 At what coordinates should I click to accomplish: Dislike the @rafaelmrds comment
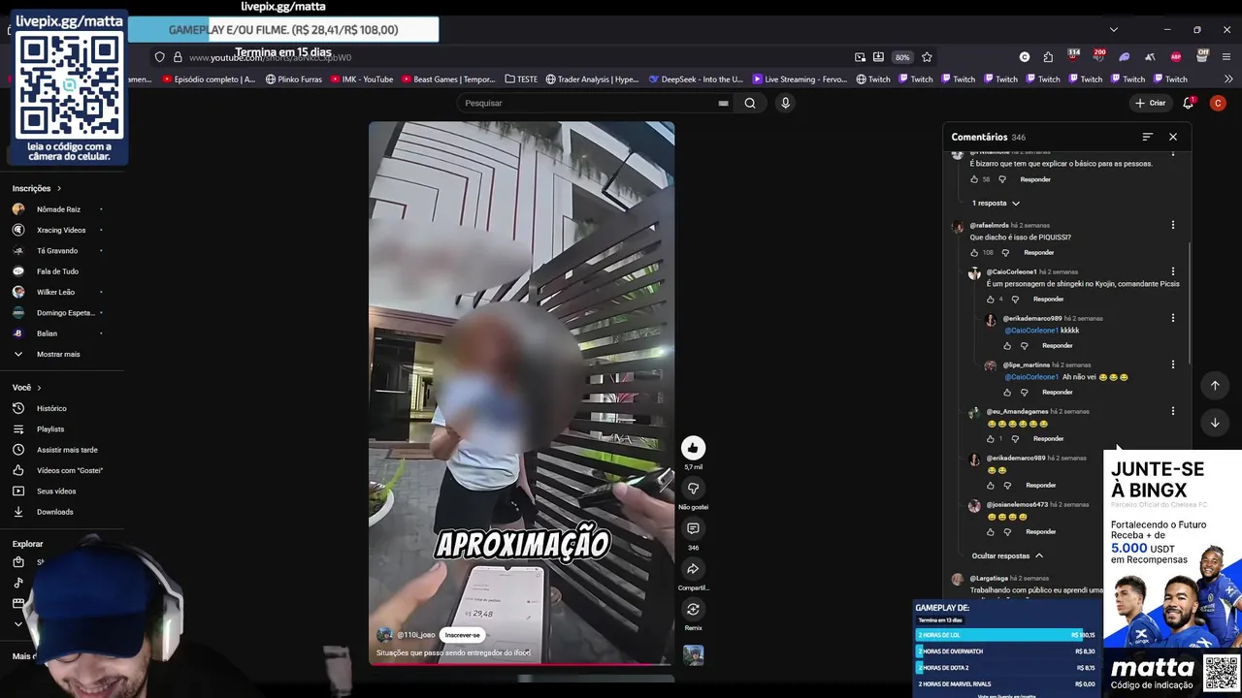pyautogui.click(x=1005, y=253)
